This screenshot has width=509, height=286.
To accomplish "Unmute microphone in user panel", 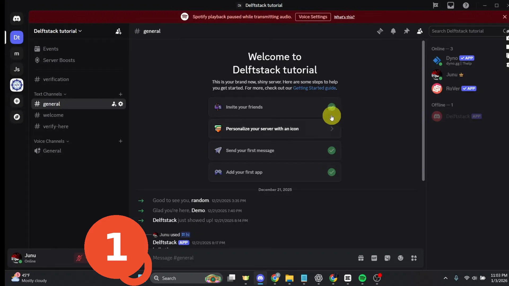I will 79,258.
